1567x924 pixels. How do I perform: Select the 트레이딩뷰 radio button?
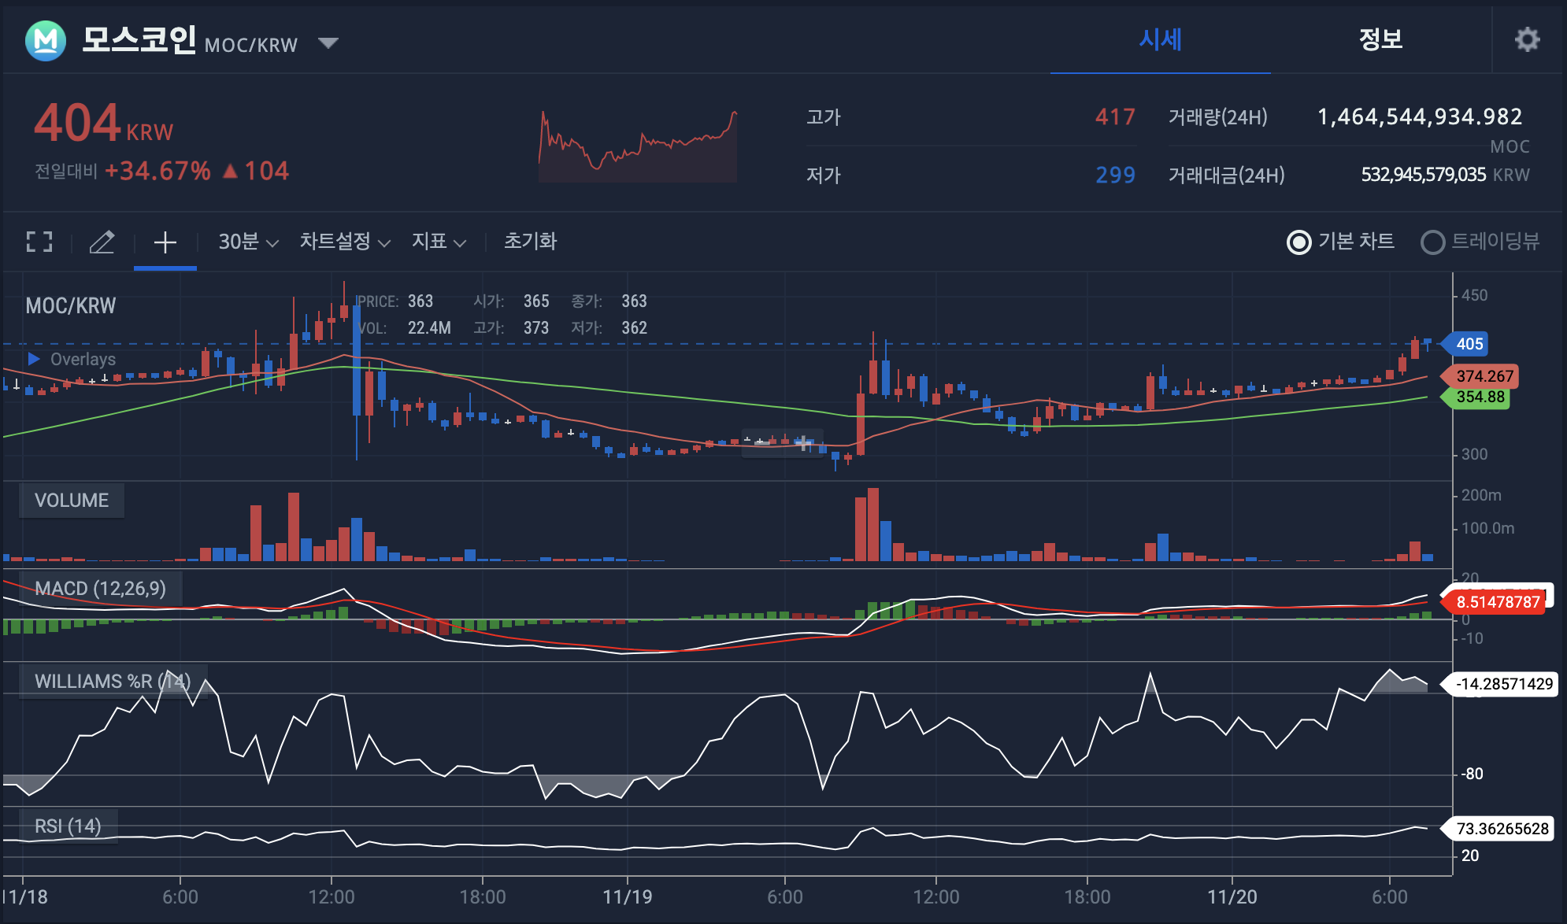1432,242
